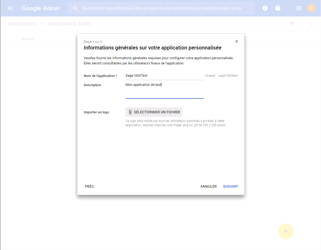Image resolution: width=321 pixels, height=250 pixels.
Task: Open the filter list icon
Action: (292, 24)
